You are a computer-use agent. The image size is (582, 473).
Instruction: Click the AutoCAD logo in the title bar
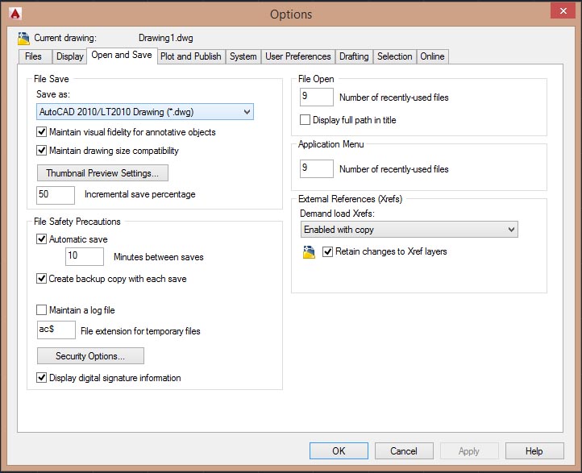(15, 14)
